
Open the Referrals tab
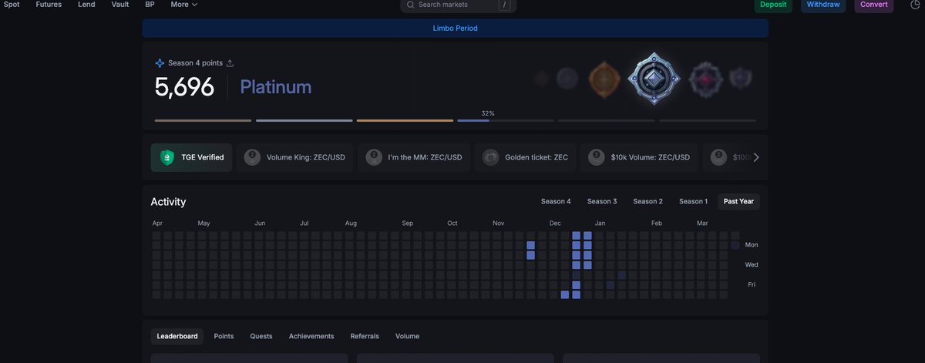365,336
